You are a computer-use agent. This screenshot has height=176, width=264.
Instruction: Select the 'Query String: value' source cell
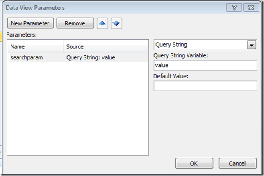[x=91, y=57]
